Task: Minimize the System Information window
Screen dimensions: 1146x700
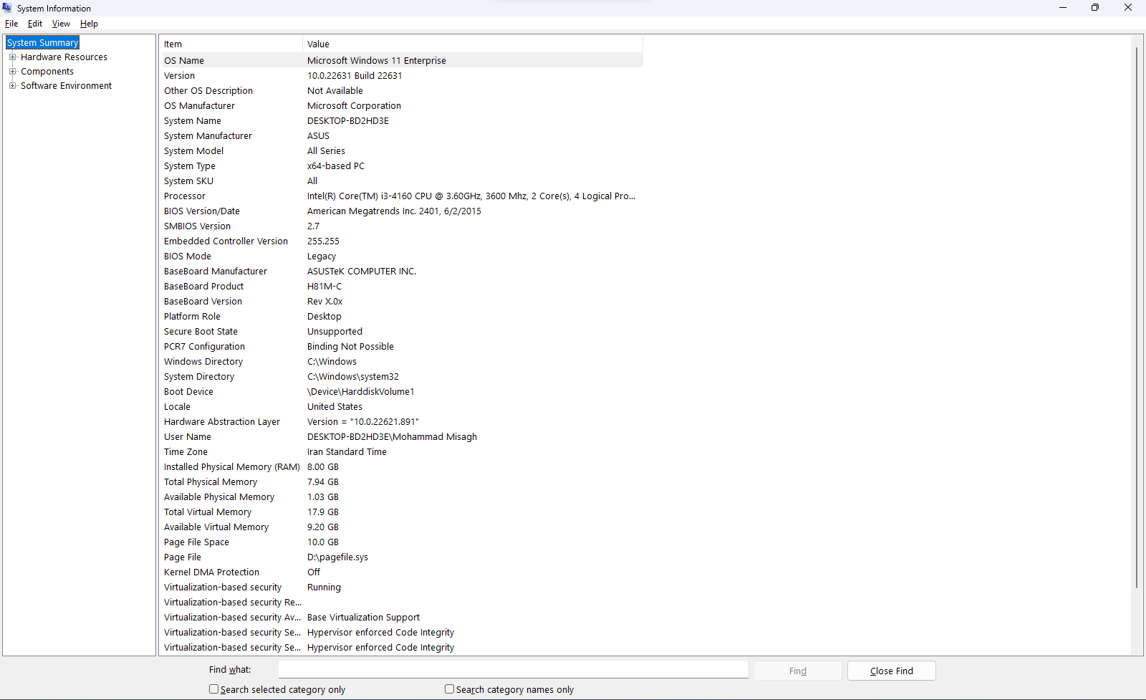Action: coord(1063,8)
